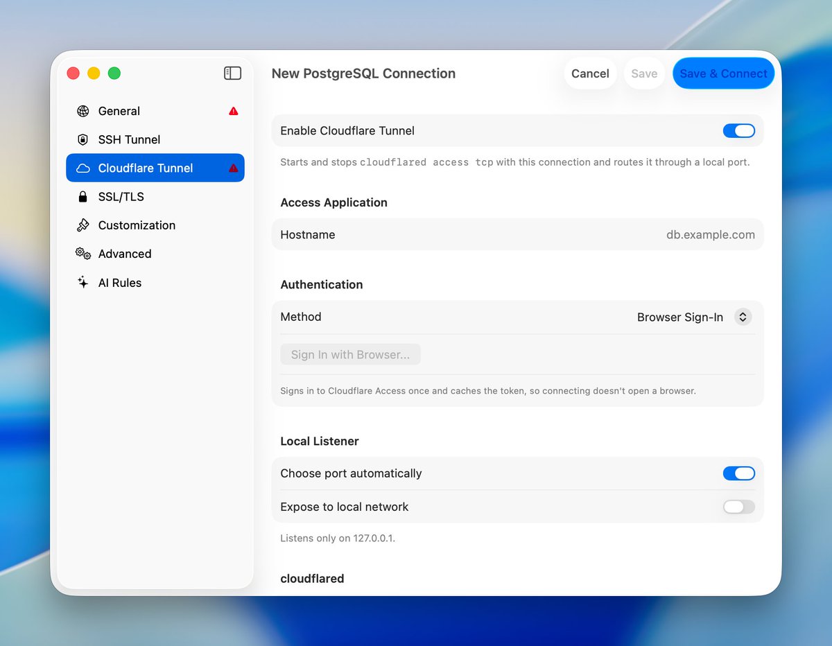Viewport: 832px width, 646px height.
Task: Click the sparkle icon beside AI Rules
Action: pyautogui.click(x=83, y=283)
